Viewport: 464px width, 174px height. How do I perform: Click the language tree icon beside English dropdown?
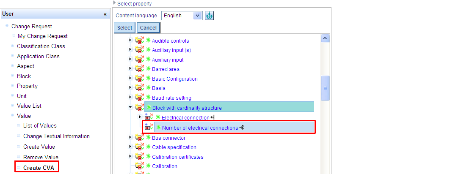click(x=209, y=16)
